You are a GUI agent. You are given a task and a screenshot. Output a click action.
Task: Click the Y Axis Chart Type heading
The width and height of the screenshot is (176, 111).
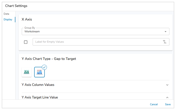[x=49, y=59]
